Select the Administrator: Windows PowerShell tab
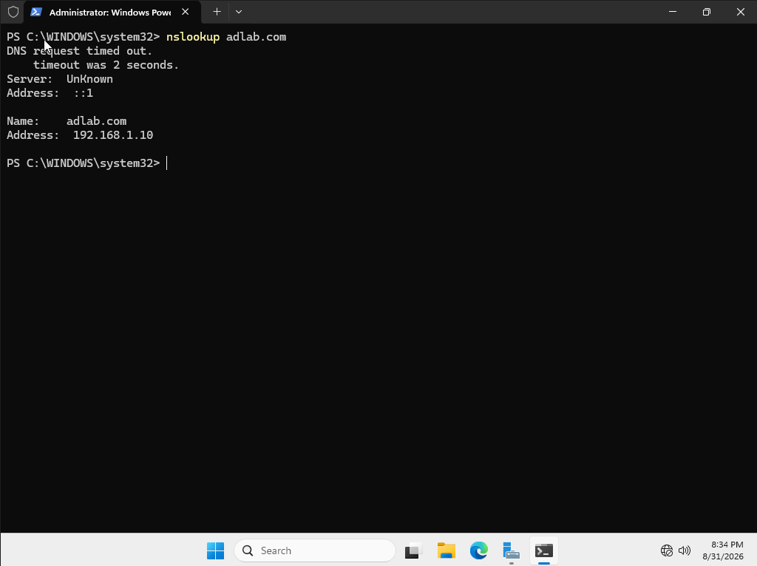The image size is (757, 566). click(112, 12)
